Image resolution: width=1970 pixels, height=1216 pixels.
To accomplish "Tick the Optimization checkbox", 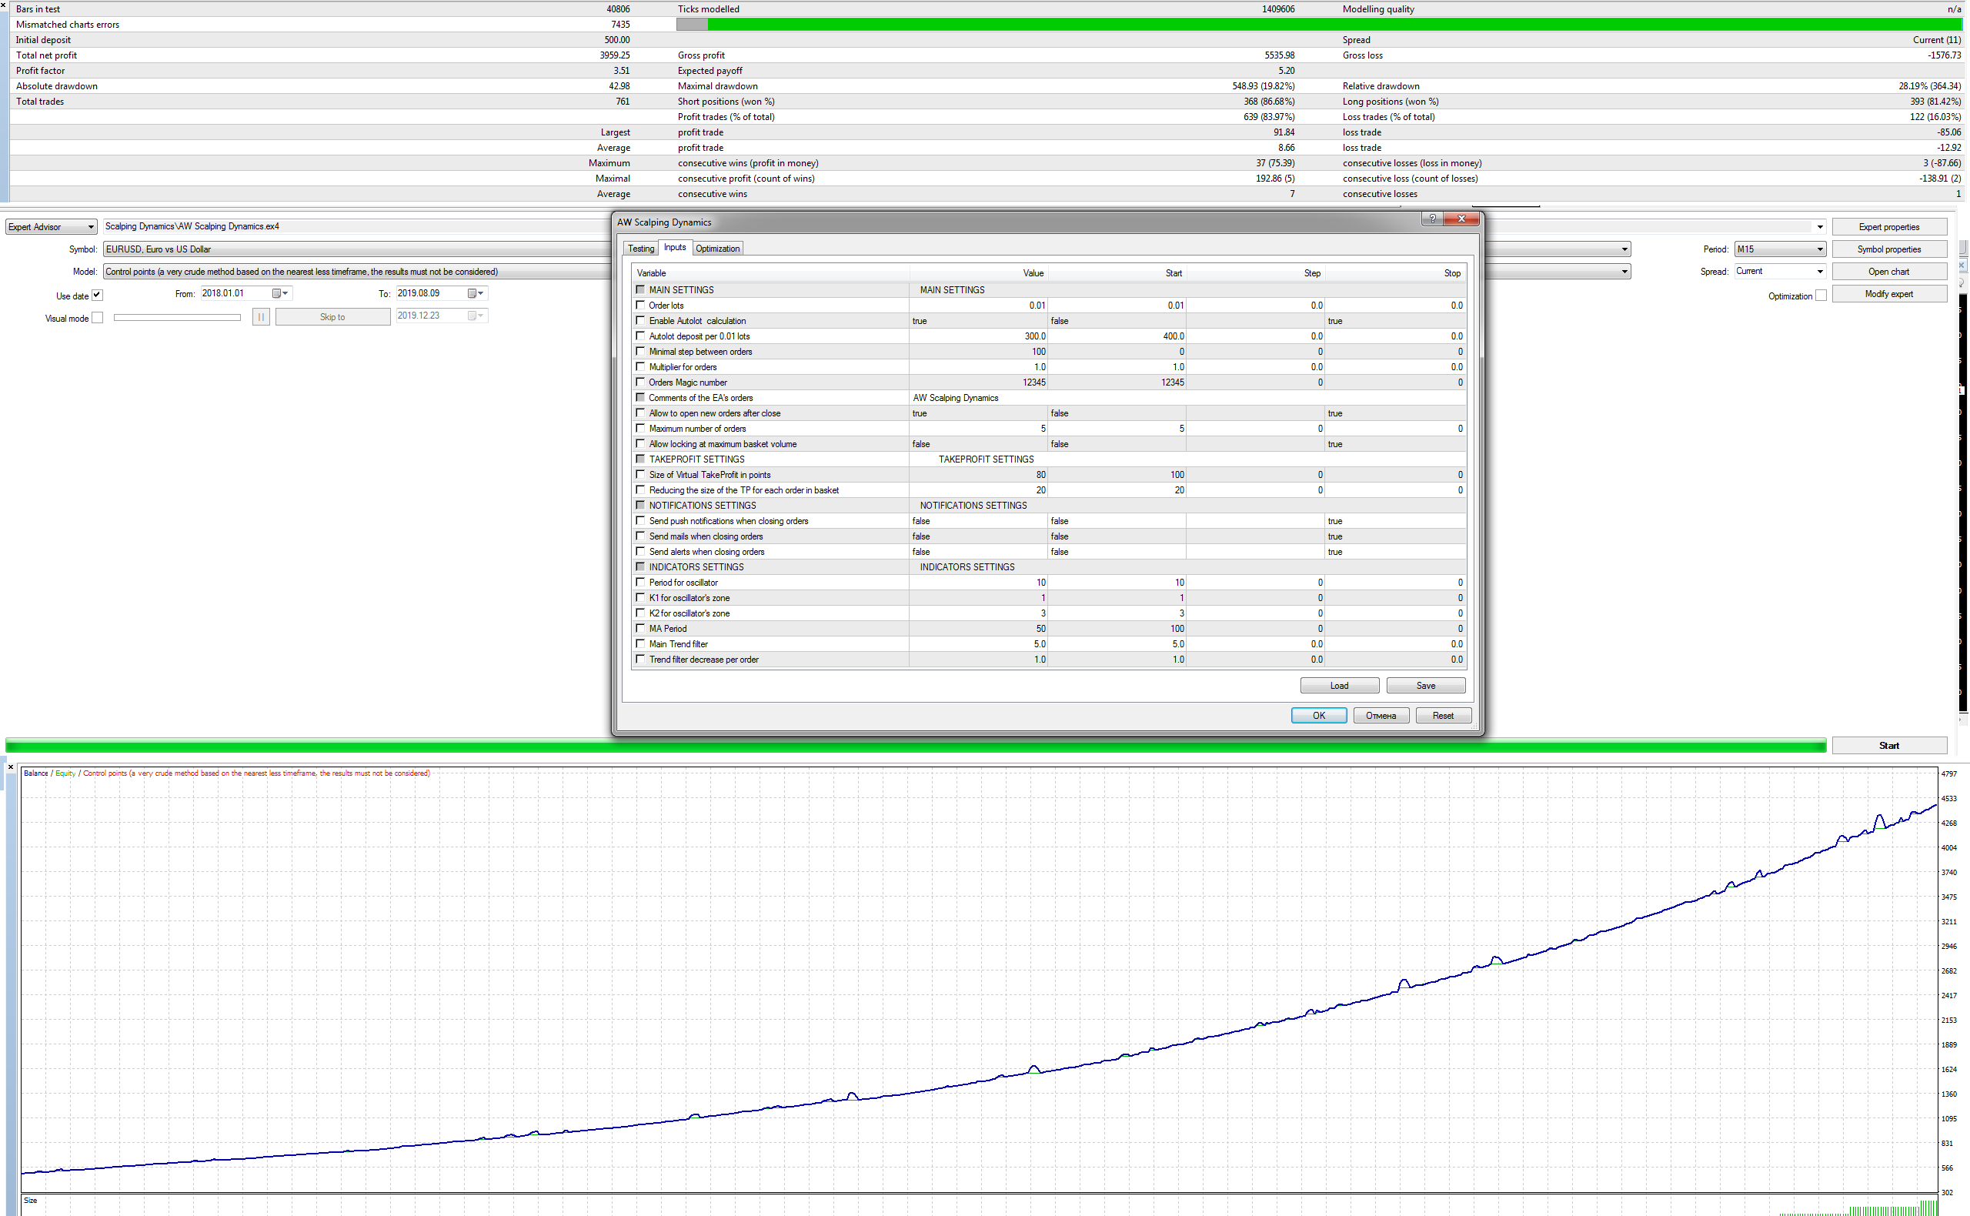I will [x=1821, y=296].
